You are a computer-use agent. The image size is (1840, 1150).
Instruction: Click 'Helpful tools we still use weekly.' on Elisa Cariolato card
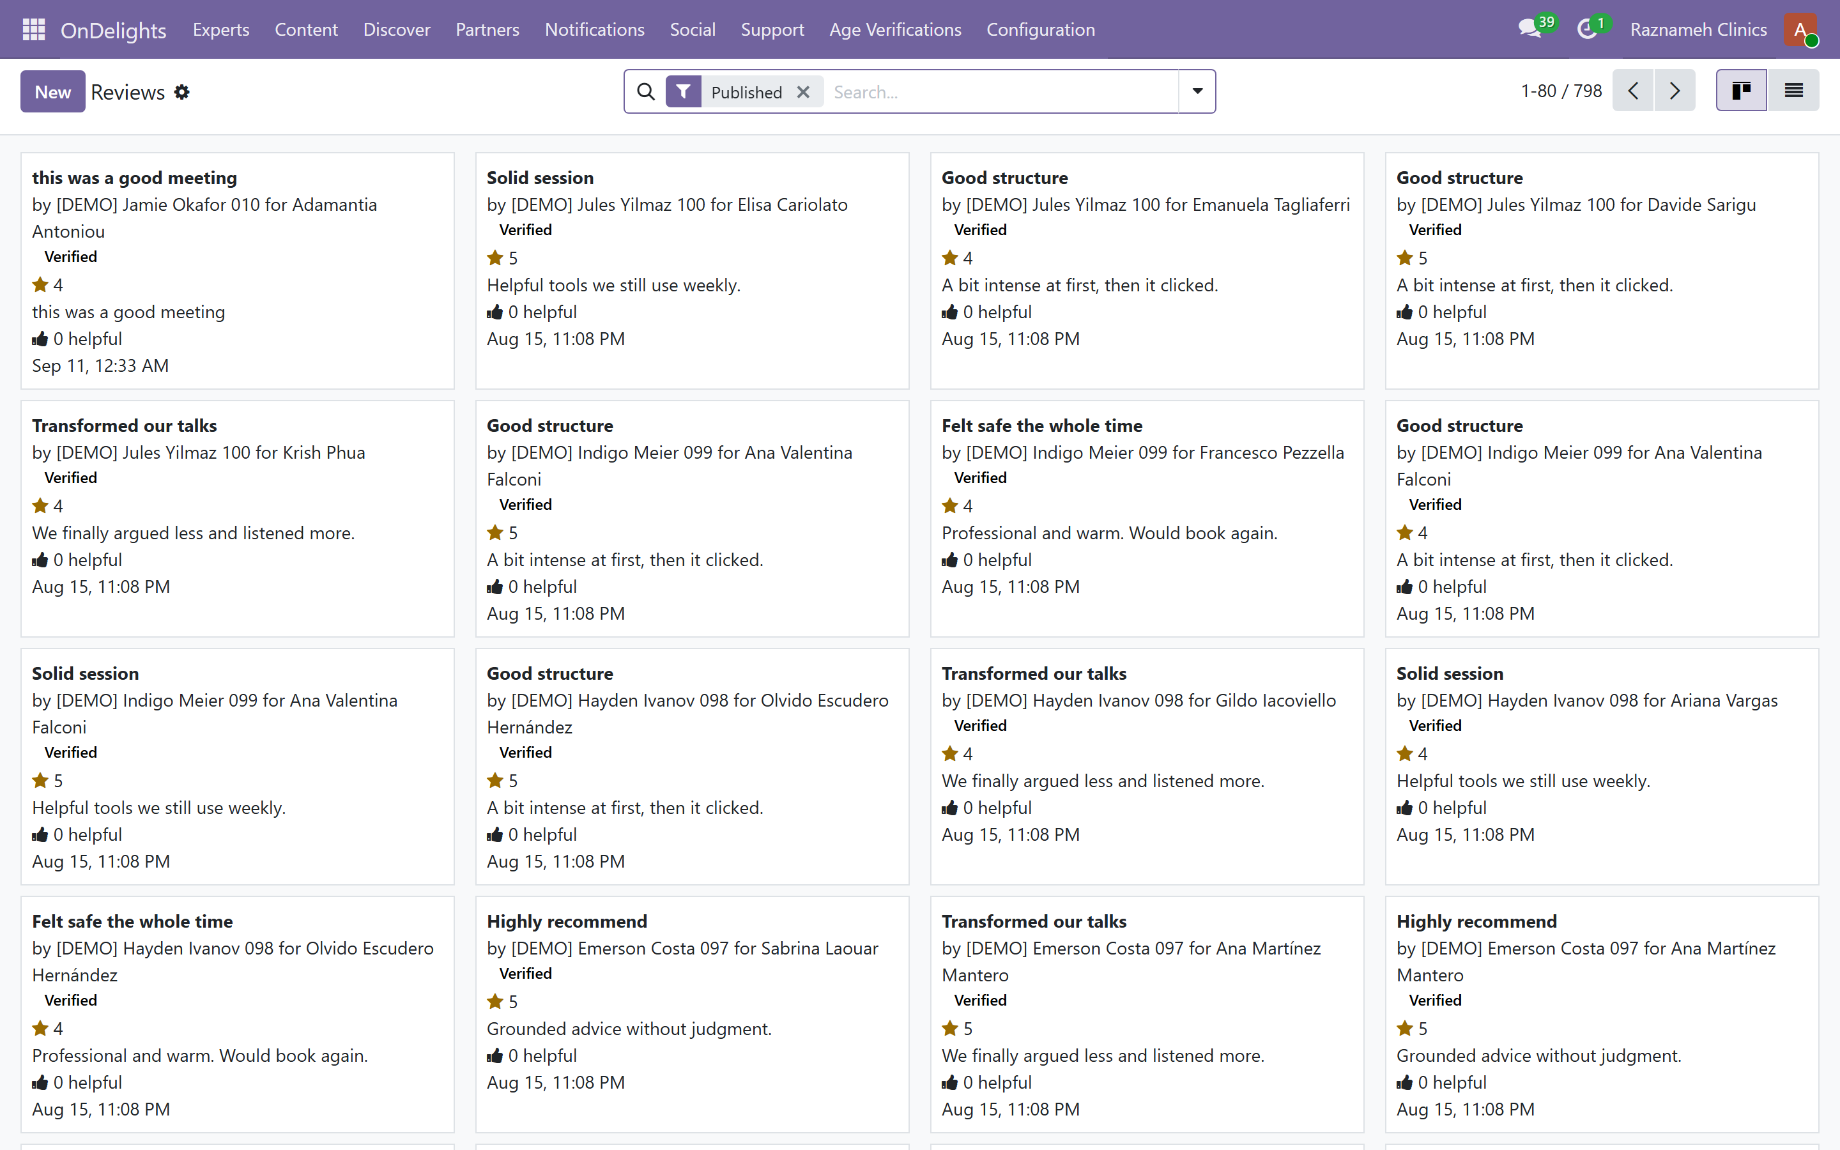pyautogui.click(x=613, y=285)
